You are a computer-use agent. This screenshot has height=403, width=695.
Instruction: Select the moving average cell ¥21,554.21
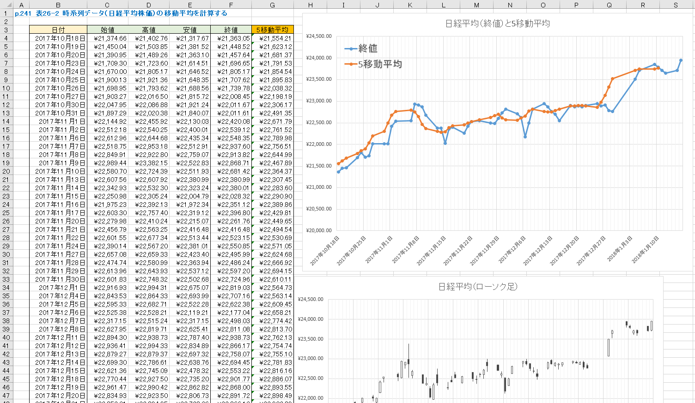(272, 38)
